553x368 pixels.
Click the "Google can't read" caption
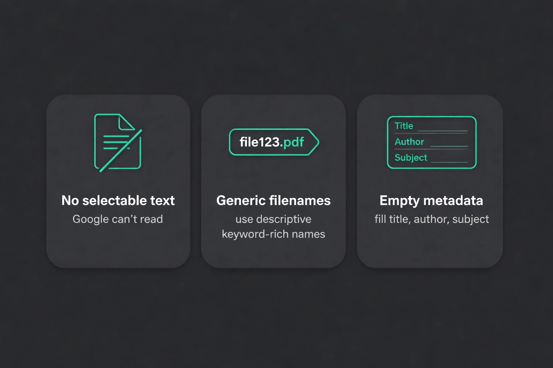(118, 219)
